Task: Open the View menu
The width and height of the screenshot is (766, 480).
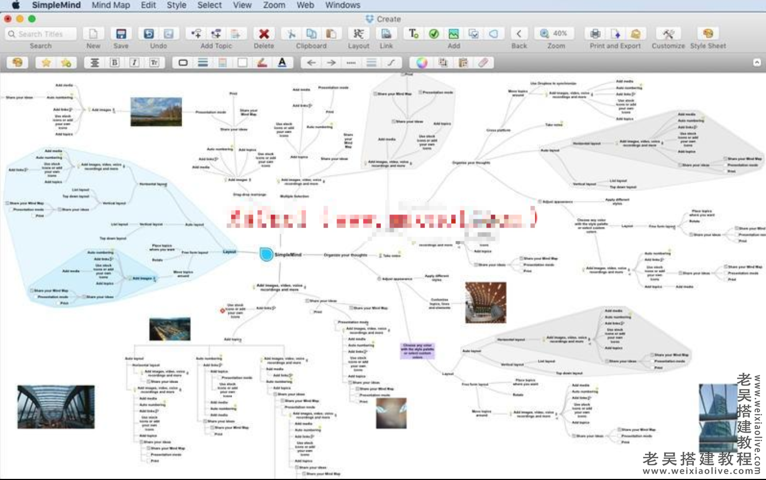Action: (242, 5)
